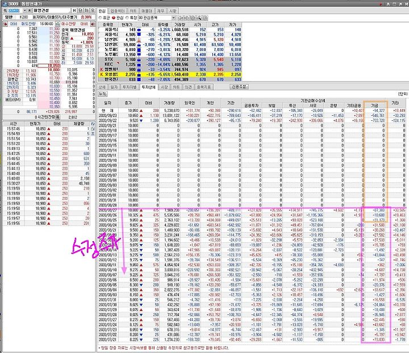409x353 pixels.
Task: Open the 투자상세 lower tab
Action: [x=148, y=87]
